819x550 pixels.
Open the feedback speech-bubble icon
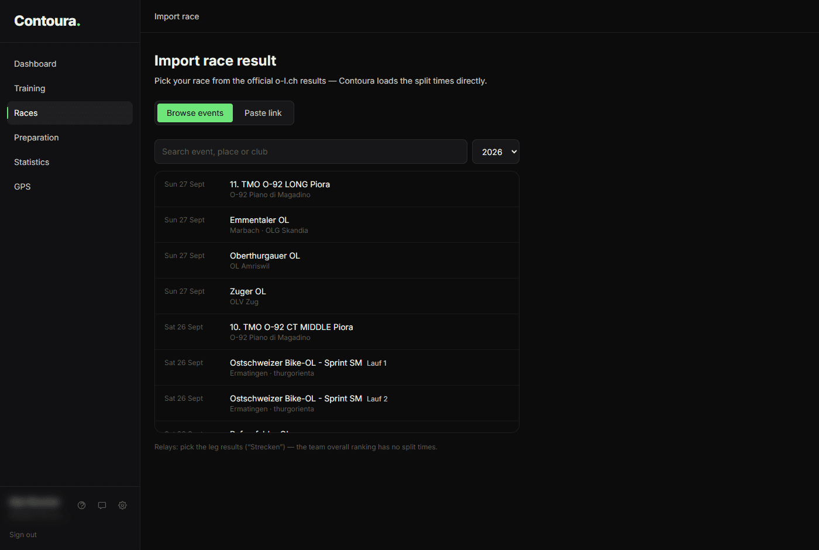102,506
